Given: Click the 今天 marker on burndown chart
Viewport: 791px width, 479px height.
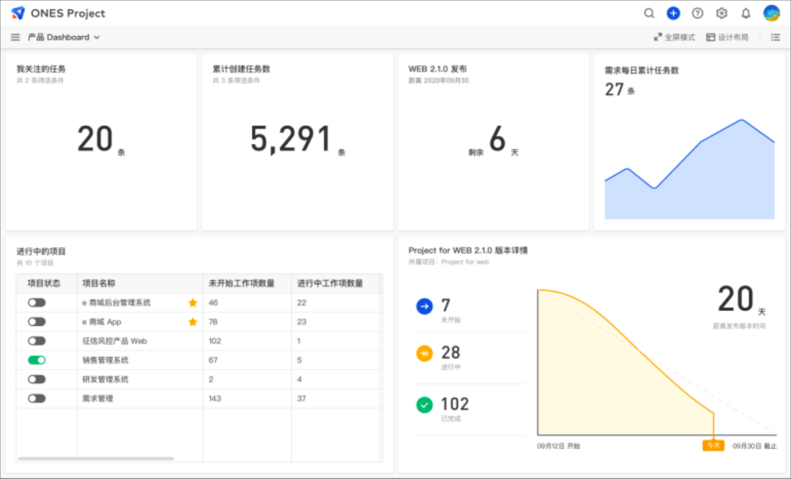Looking at the screenshot, I should point(713,446).
